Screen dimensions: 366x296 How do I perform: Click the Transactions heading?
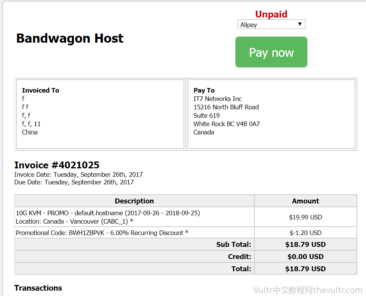[38, 288]
